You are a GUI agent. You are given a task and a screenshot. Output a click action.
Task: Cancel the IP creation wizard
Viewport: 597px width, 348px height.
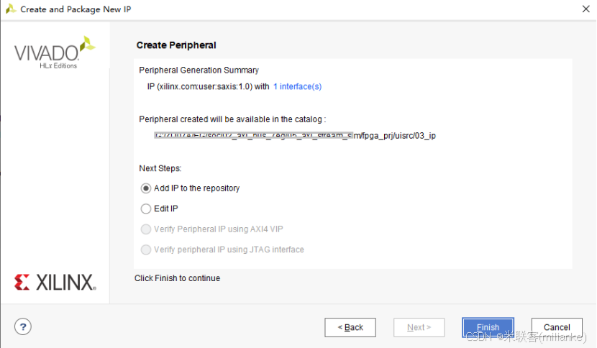[557, 327]
